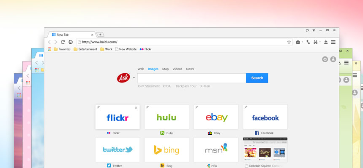Open the bing speed dial tile

pyautogui.click(x=166, y=150)
